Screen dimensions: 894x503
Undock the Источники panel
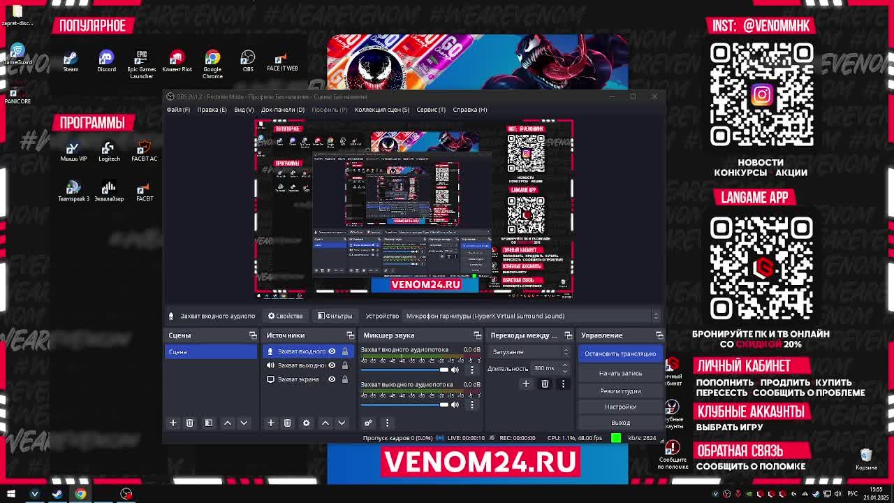point(351,335)
